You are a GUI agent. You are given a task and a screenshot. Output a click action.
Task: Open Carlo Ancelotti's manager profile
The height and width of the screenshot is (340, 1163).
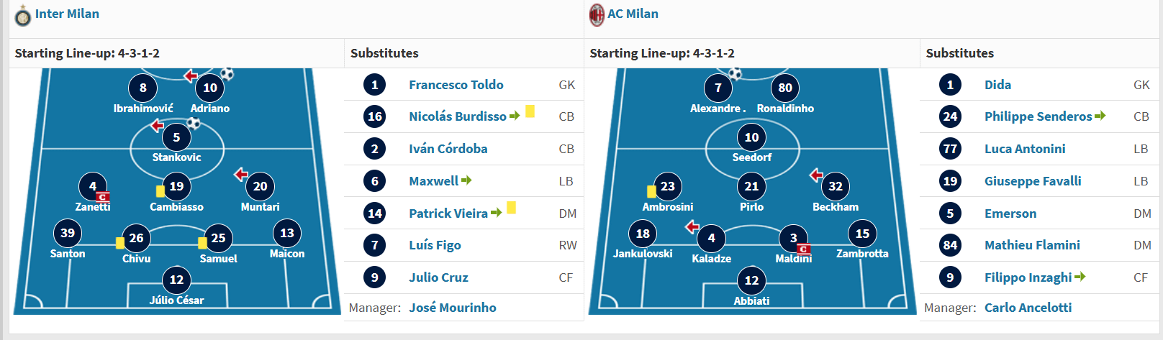1028,308
